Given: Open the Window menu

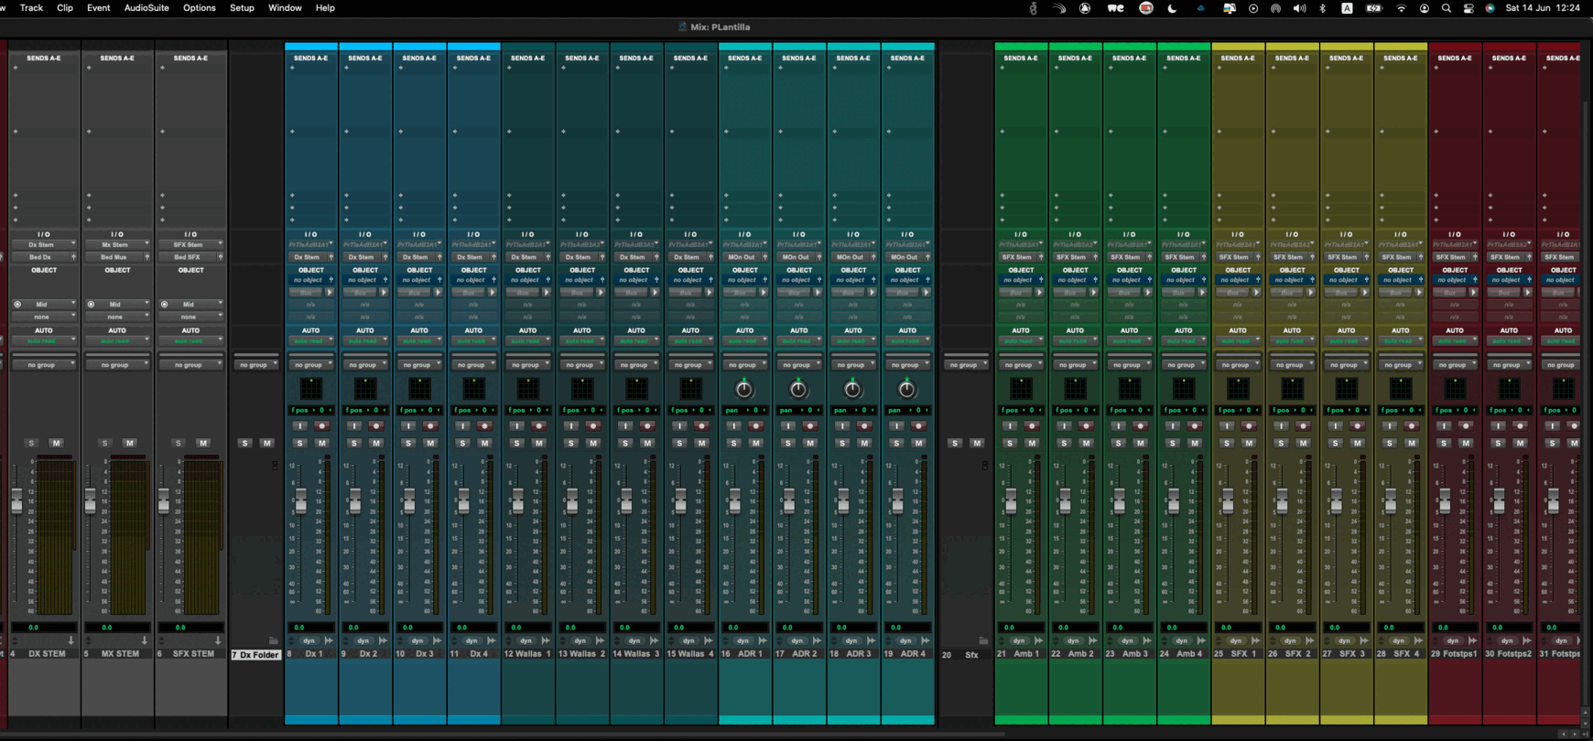Looking at the screenshot, I should 285,8.
